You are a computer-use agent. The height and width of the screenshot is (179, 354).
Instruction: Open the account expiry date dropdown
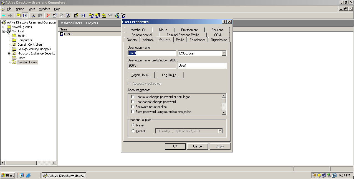tap(220, 131)
